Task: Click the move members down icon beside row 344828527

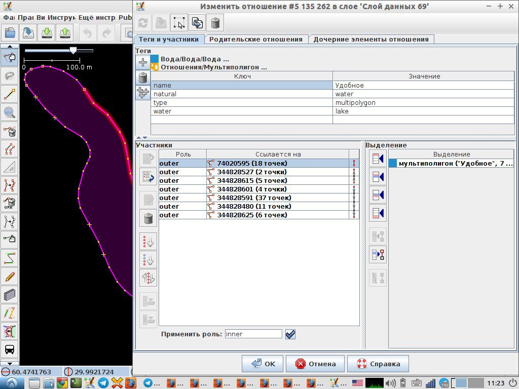Action: 148,177
